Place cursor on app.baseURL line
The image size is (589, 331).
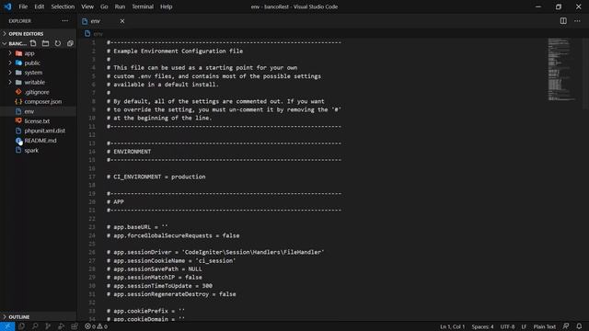137,227
